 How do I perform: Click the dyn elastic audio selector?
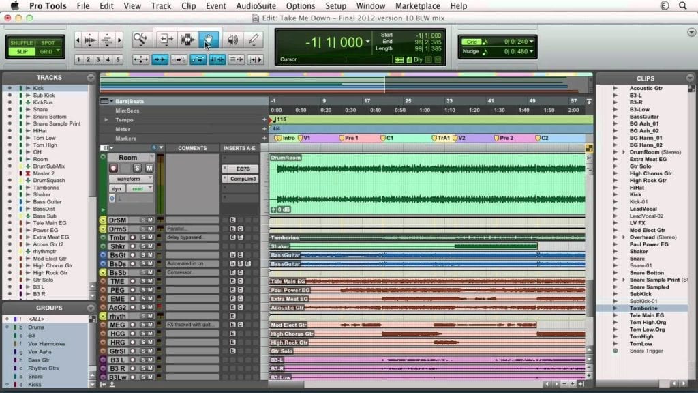point(117,188)
